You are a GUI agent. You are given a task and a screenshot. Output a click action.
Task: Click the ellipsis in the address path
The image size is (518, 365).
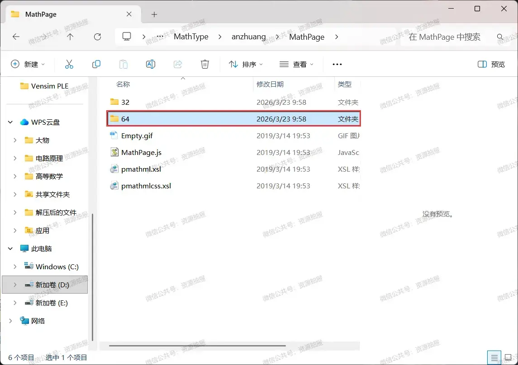pyautogui.click(x=160, y=37)
